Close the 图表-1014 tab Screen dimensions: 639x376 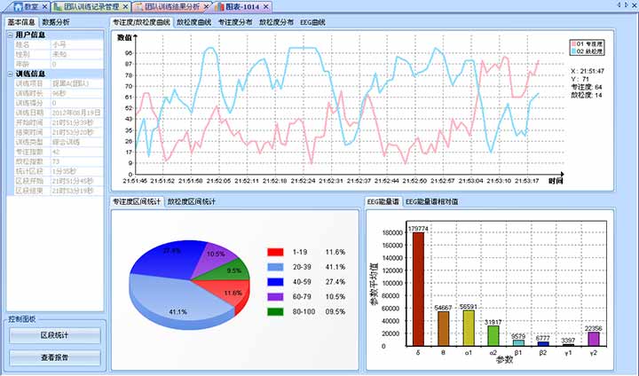coord(267,6)
